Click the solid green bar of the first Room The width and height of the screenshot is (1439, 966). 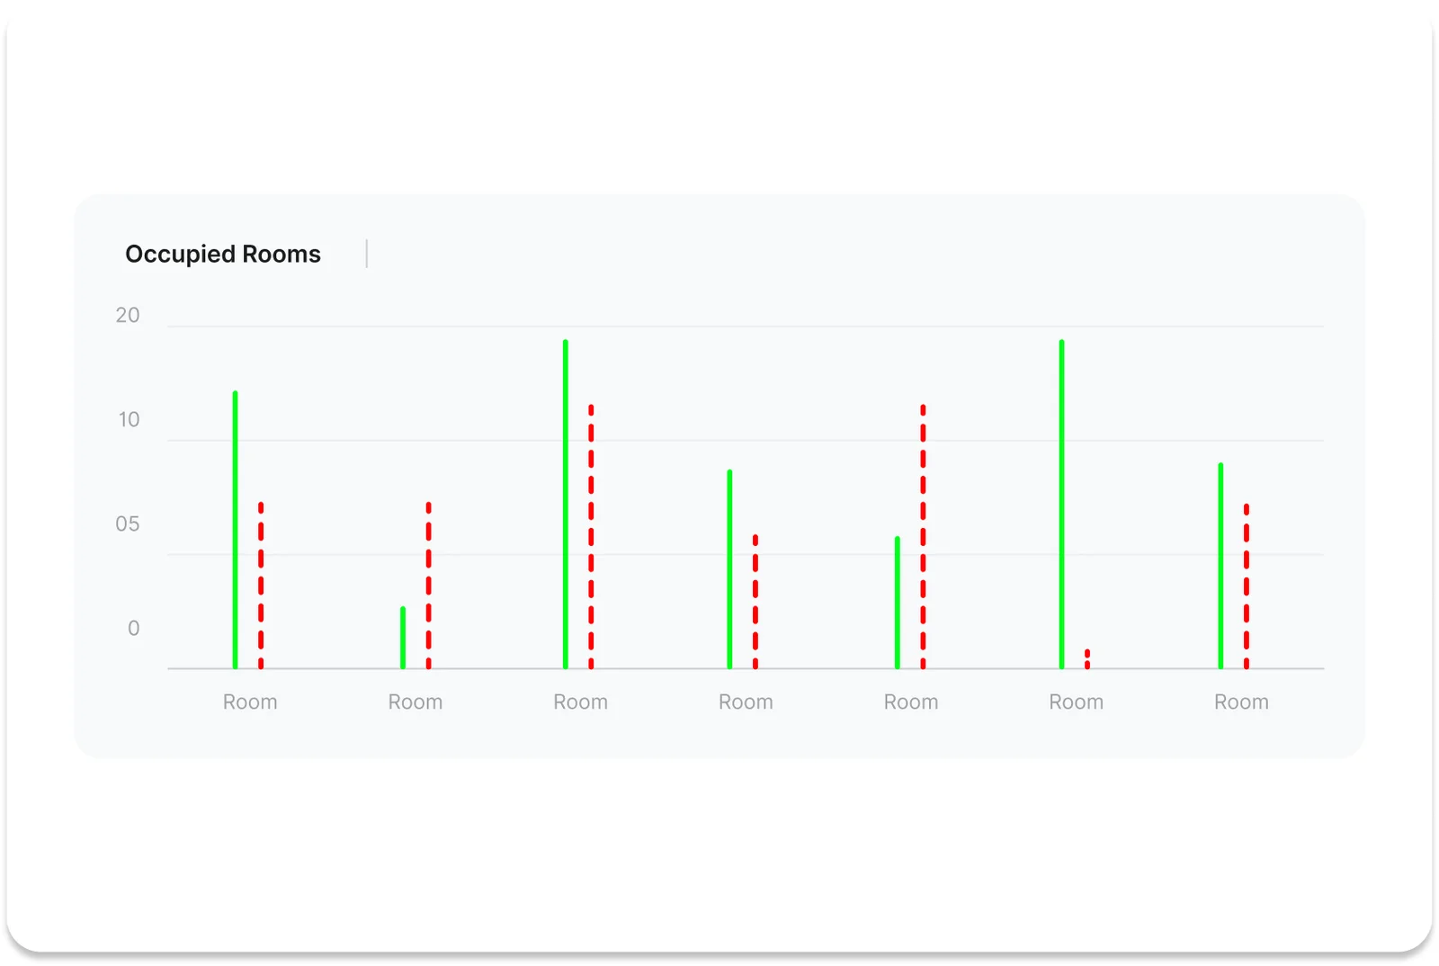point(236,531)
